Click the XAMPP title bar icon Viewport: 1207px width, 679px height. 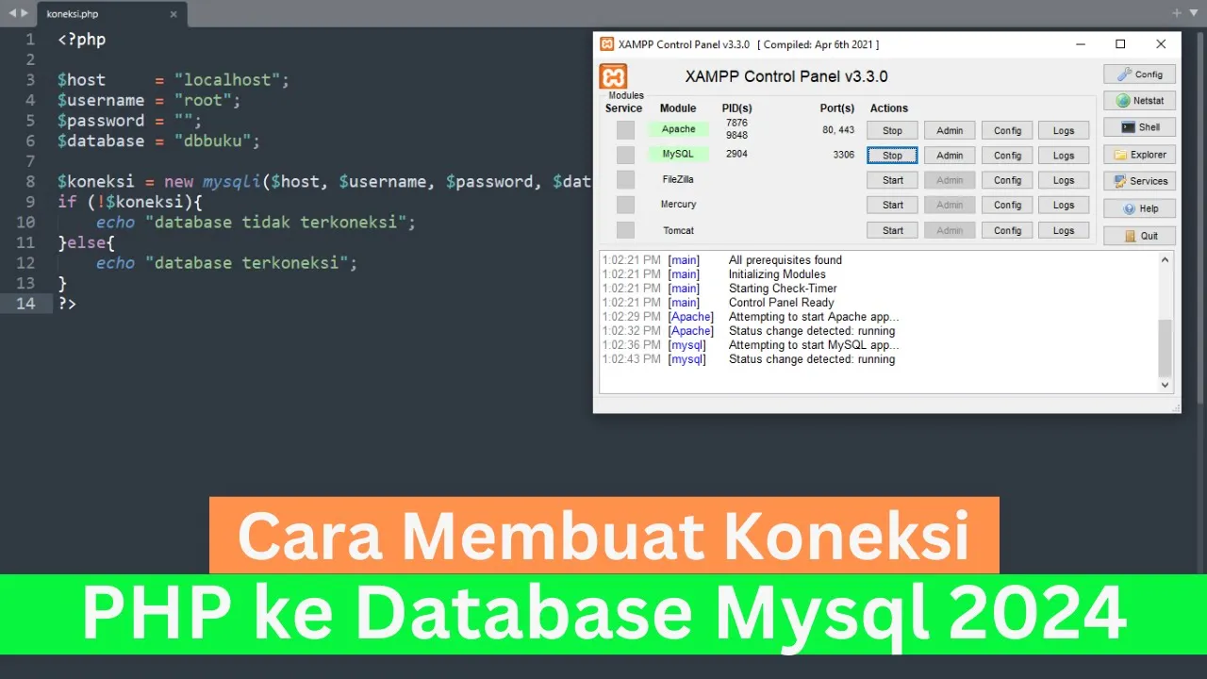(x=607, y=44)
